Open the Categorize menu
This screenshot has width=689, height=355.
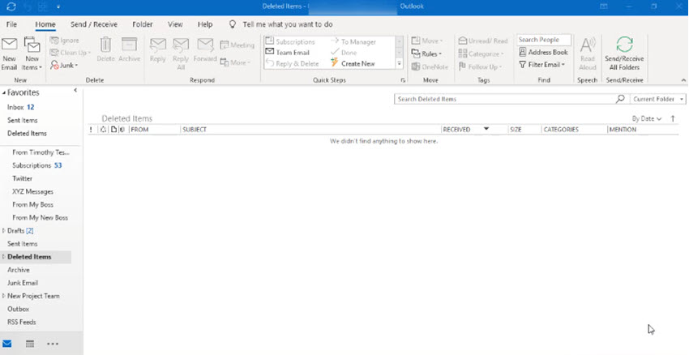pyautogui.click(x=481, y=53)
